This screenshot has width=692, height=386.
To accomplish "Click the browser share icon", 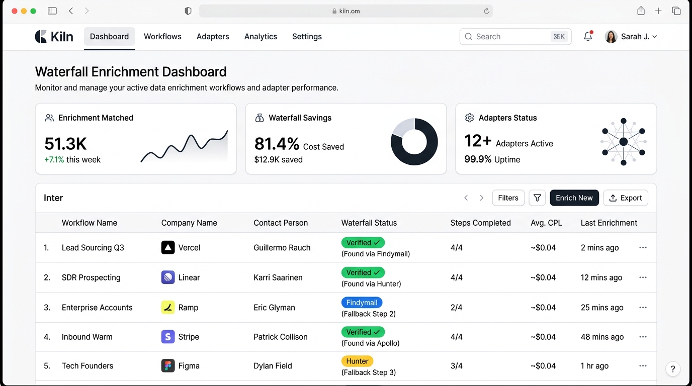I will 641,11.
